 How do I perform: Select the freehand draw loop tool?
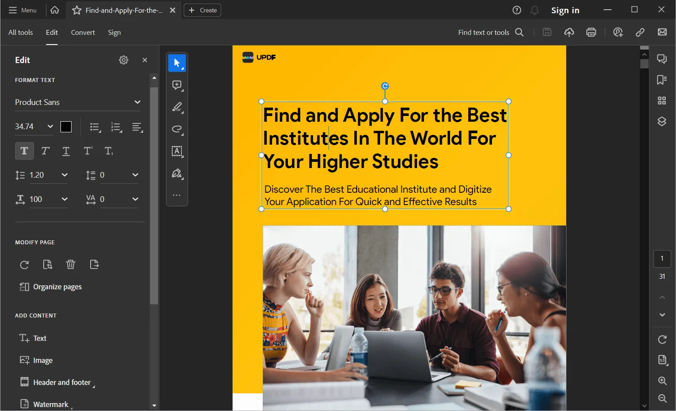[177, 129]
